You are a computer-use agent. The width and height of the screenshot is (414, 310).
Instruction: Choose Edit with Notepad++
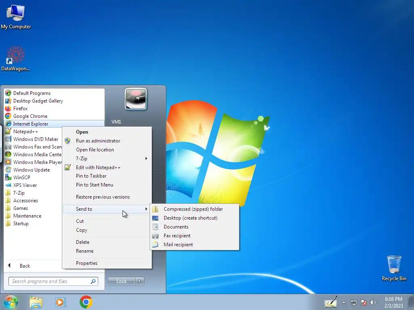(107, 167)
